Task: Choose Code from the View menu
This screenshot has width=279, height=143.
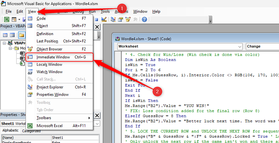Action: tap(59, 18)
